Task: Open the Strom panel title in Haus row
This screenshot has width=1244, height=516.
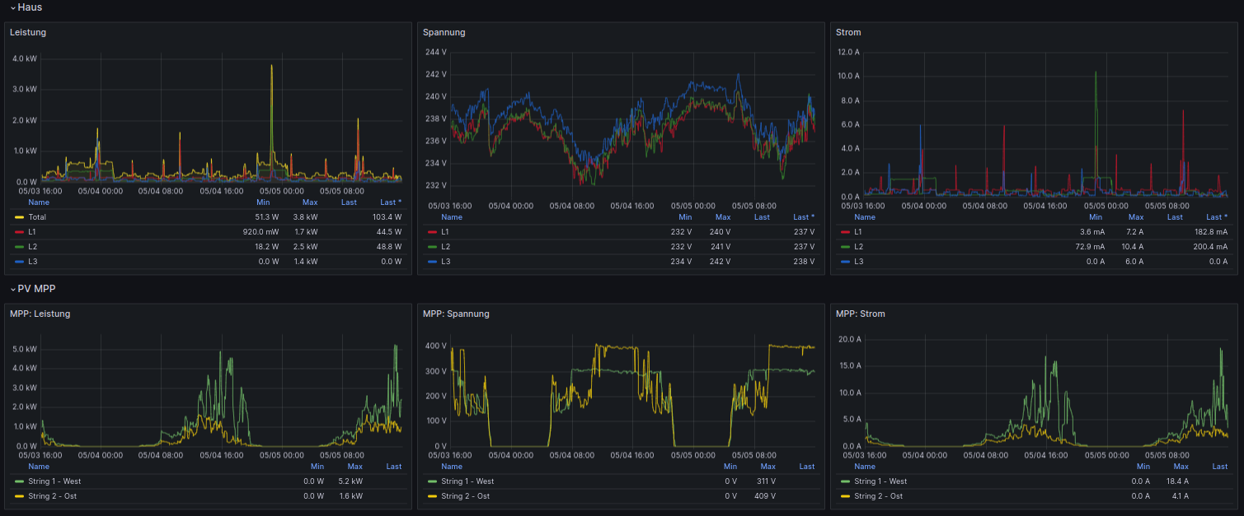Action: pyautogui.click(x=848, y=32)
